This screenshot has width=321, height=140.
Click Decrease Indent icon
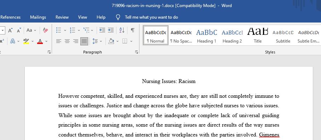pos(102,30)
